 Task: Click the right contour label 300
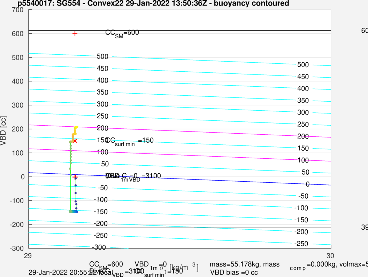303,112
